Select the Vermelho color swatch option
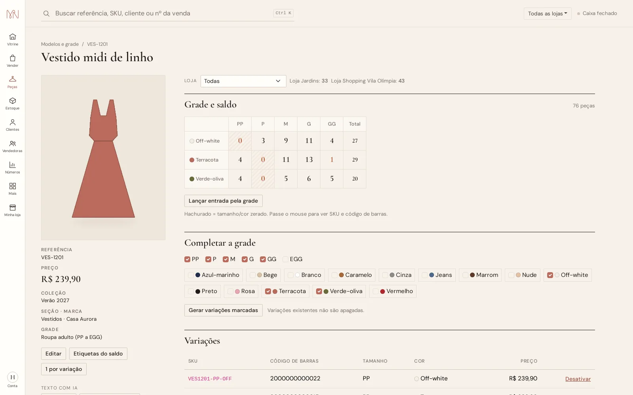The image size is (633, 395). coord(393,291)
